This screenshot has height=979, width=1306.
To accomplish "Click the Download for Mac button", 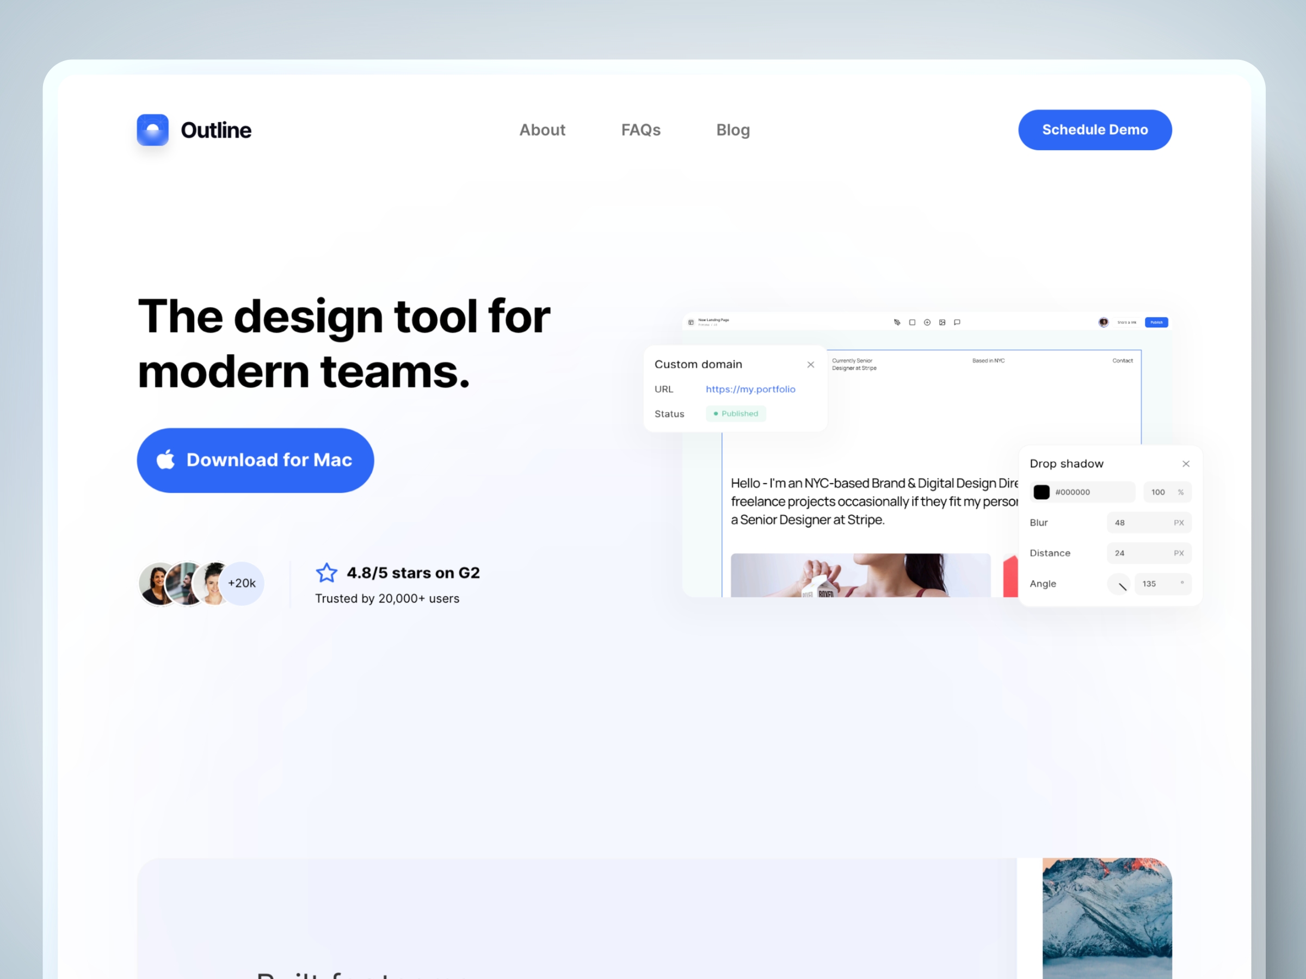I will [255, 460].
